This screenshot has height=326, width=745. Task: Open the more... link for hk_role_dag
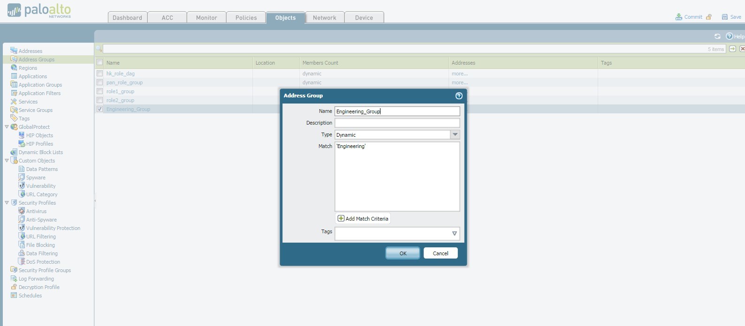click(x=459, y=74)
